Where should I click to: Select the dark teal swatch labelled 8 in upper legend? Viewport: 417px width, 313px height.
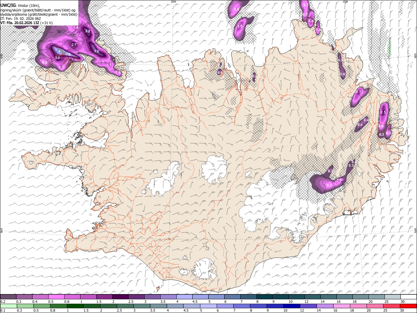point(264,297)
